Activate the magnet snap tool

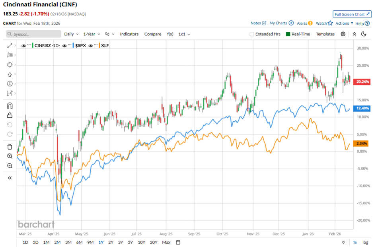click(10, 106)
